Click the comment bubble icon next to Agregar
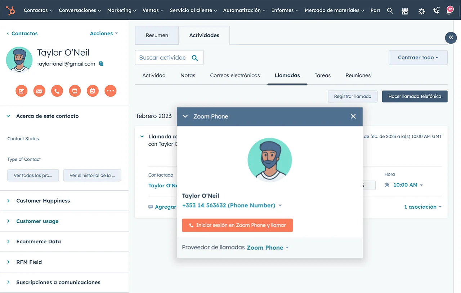 tap(151, 207)
